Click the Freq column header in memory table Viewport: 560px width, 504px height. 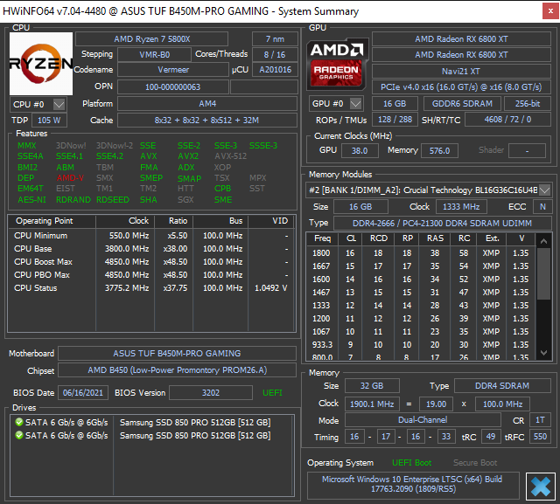point(322,238)
